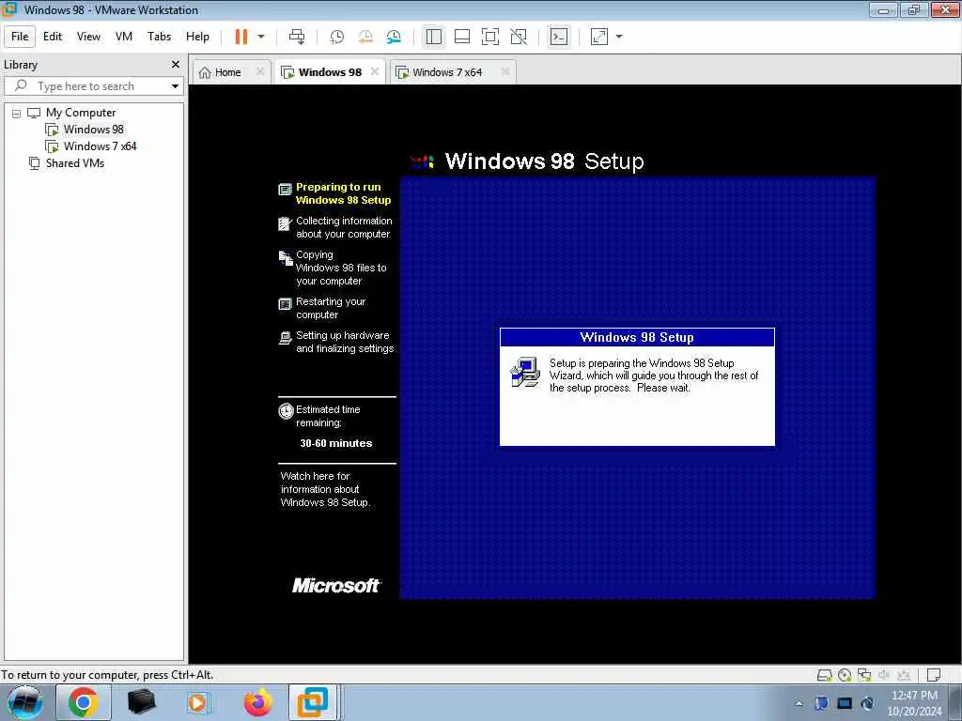Click the VMware title bar app icon
962x721 pixels.
point(9,9)
